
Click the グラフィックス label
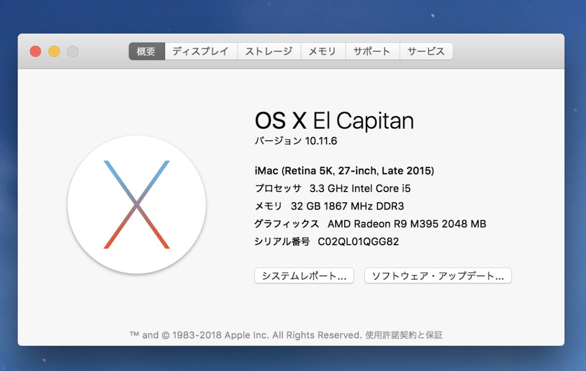[287, 224]
